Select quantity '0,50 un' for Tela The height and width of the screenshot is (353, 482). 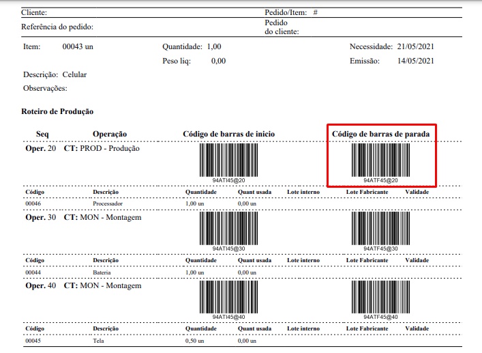click(x=194, y=341)
